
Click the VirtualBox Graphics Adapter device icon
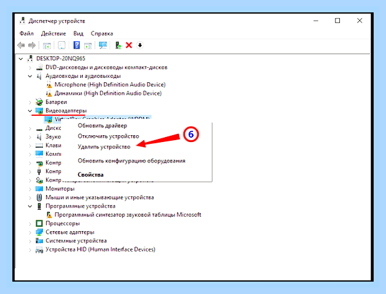pos(49,120)
